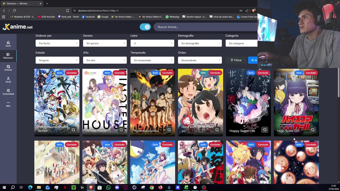This screenshot has width=340, height=191.
Task: Open the Google bookmark
Action: [x=103, y=17]
